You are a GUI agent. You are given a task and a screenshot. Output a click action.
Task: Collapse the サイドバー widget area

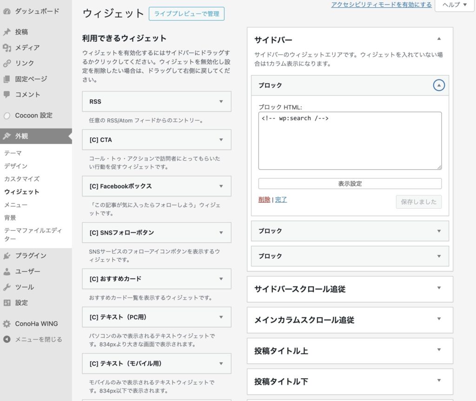pyautogui.click(x=439, y=39)
